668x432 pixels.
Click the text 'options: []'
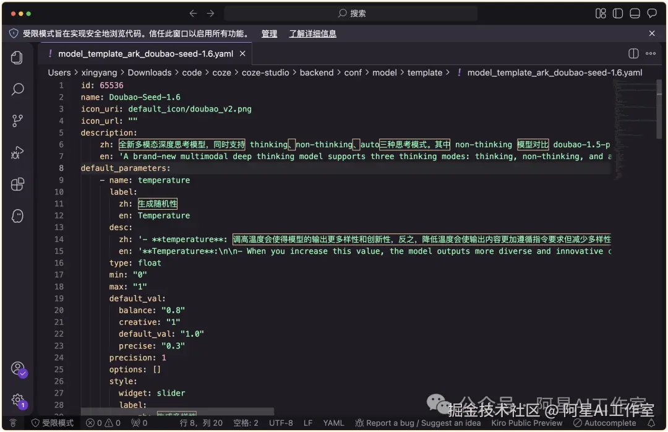click(x=135, y=369)
